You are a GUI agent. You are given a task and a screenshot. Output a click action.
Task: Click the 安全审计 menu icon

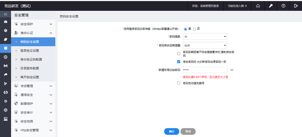[16, 112]
